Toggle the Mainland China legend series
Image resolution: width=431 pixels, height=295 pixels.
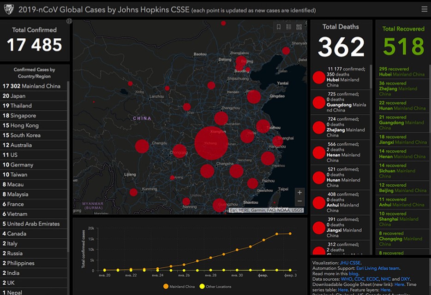point(179,287)
